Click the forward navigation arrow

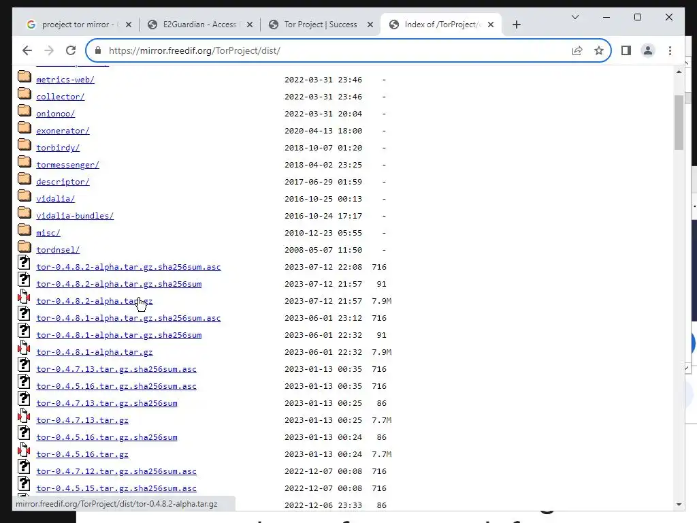click(49, 50)
